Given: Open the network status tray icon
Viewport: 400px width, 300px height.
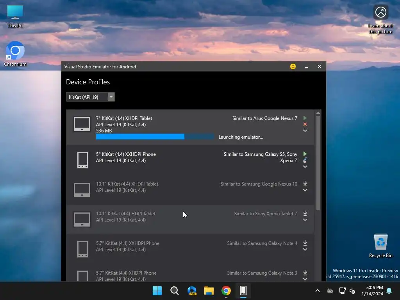Looking at the screenshot, I should tap(342, 291).
